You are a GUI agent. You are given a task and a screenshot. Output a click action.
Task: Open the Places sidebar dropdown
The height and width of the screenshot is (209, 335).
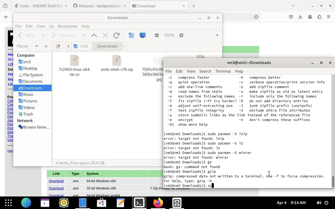tap(37, 46)
